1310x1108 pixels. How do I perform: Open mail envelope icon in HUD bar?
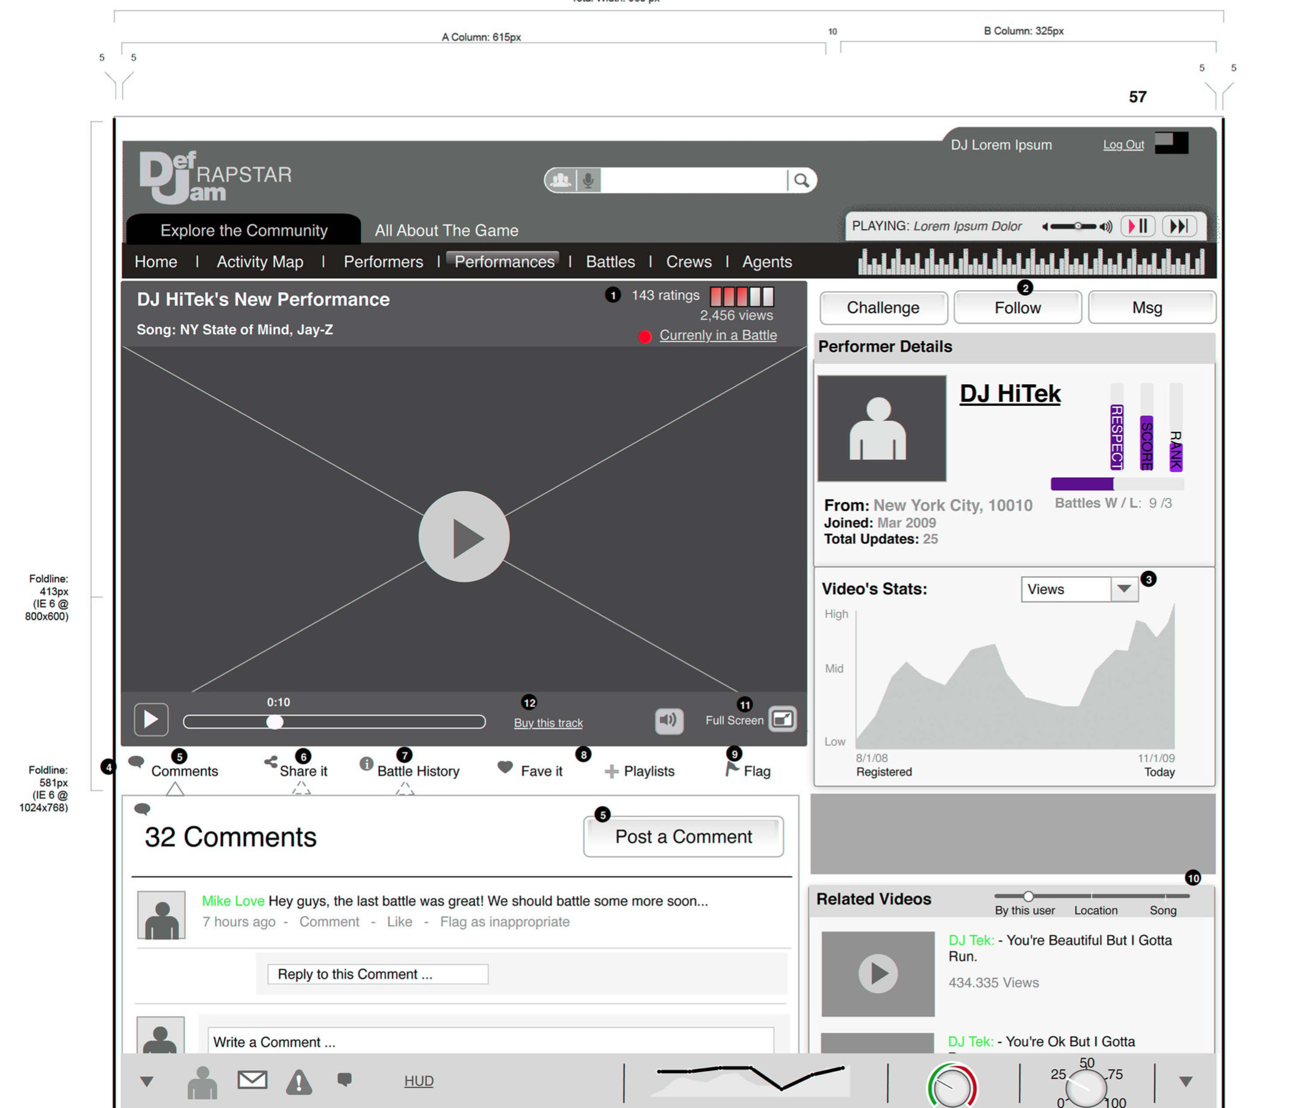click(252, 1080)
